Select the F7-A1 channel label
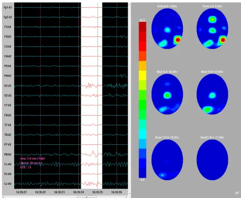 [x=8, y=105]
